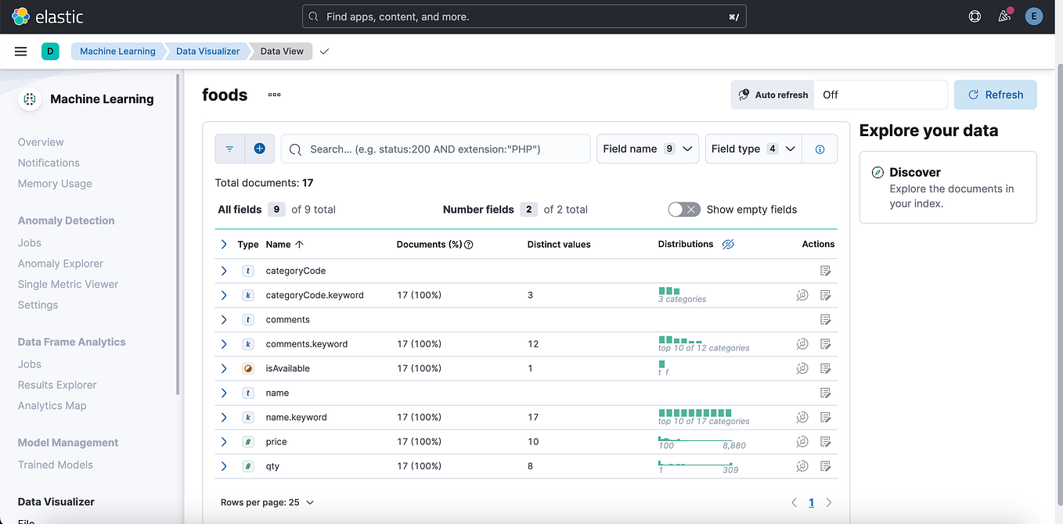Open the info tooltip next to Field type
This screenshot has height=524, width=1063.
[819, 149]
